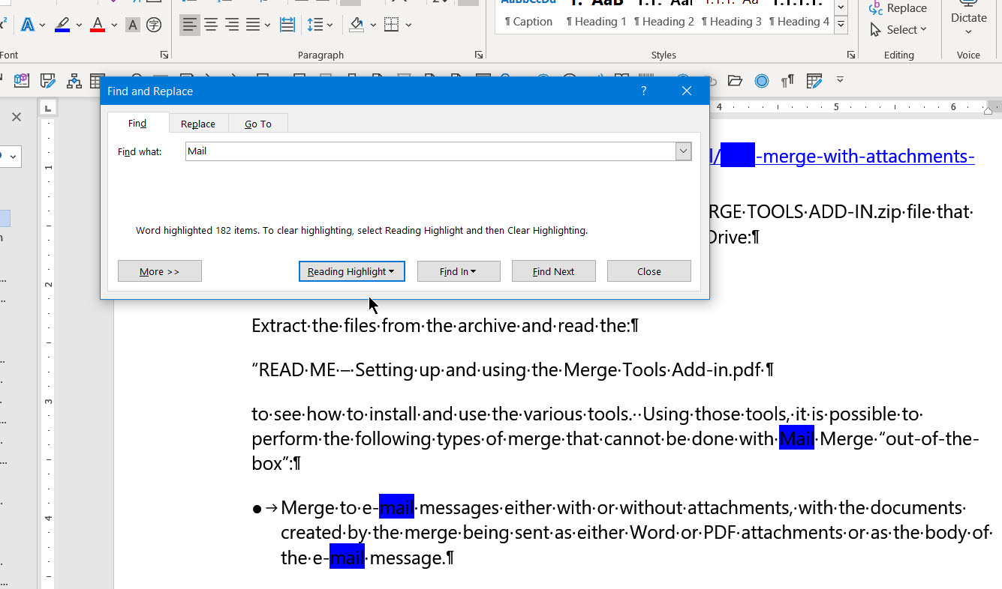Expand the Find what history dropdown
This screenshot has width=1002, height=589.
[x=683, y=151]
